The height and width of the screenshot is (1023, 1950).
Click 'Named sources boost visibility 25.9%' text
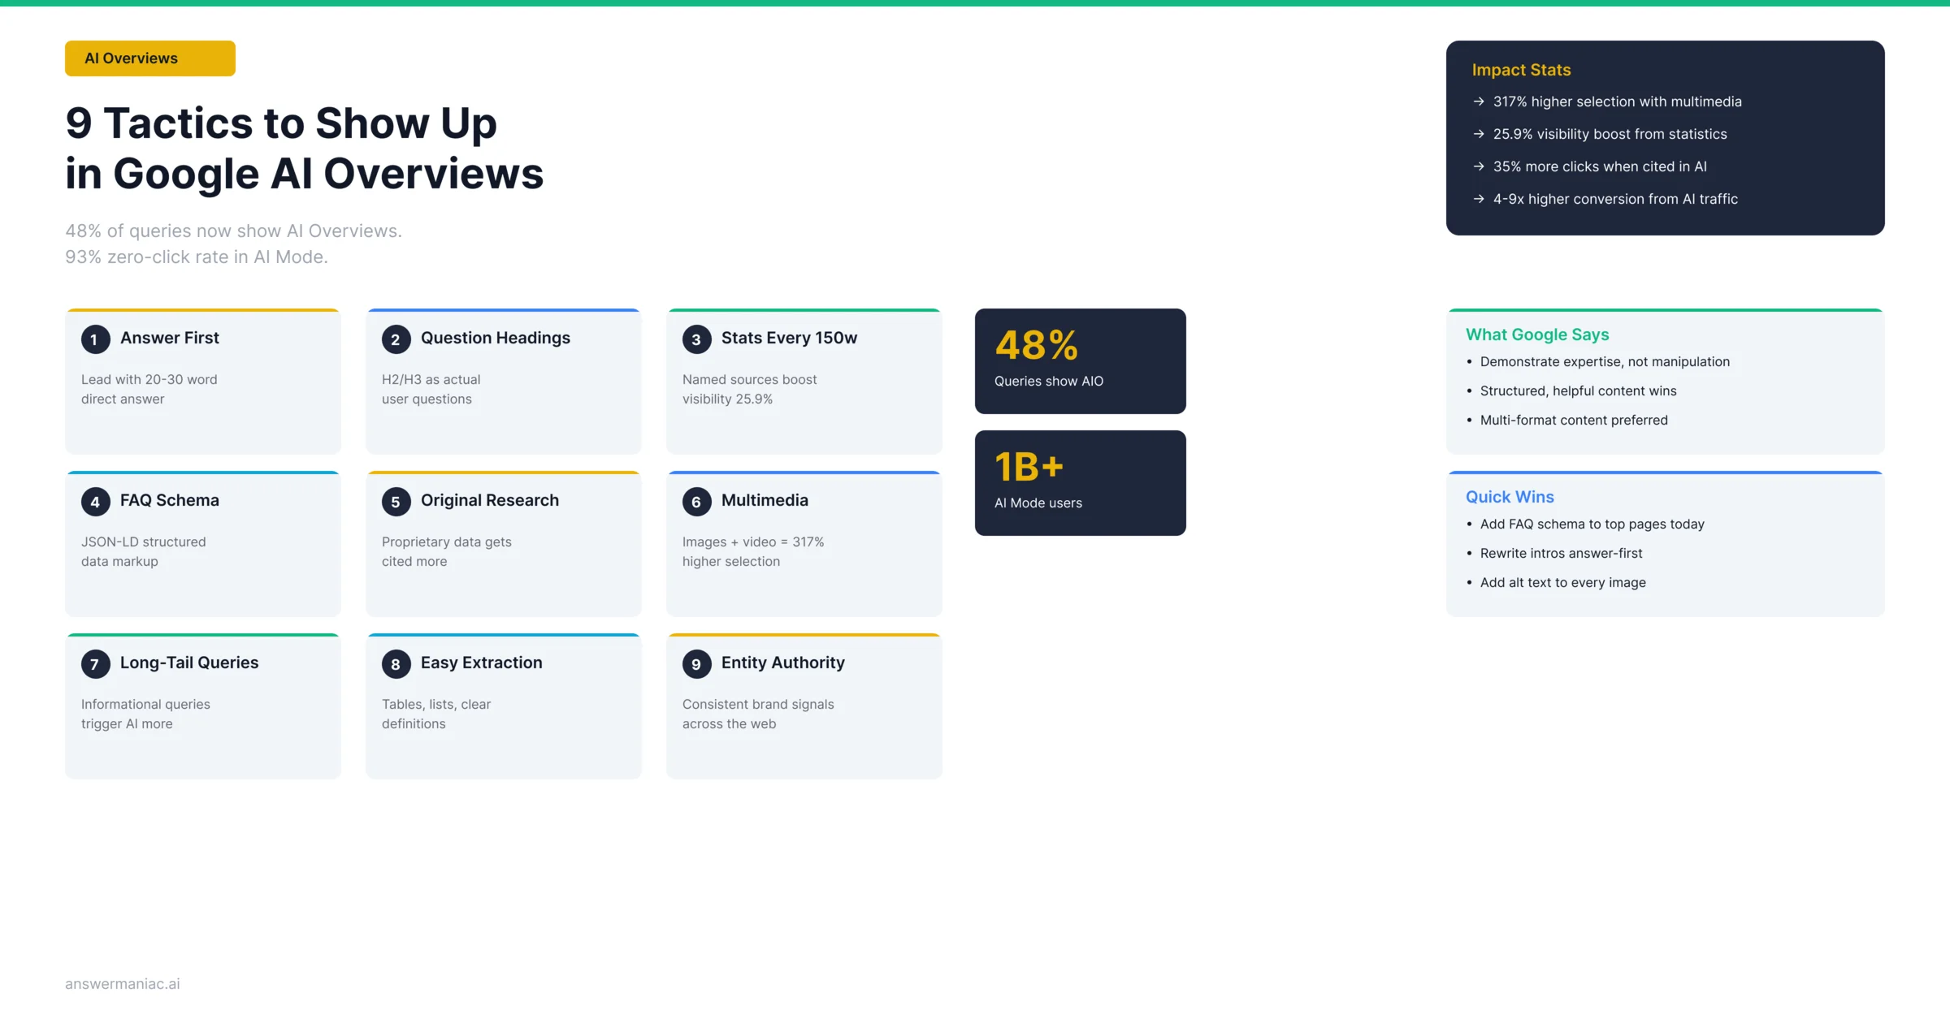750,390
